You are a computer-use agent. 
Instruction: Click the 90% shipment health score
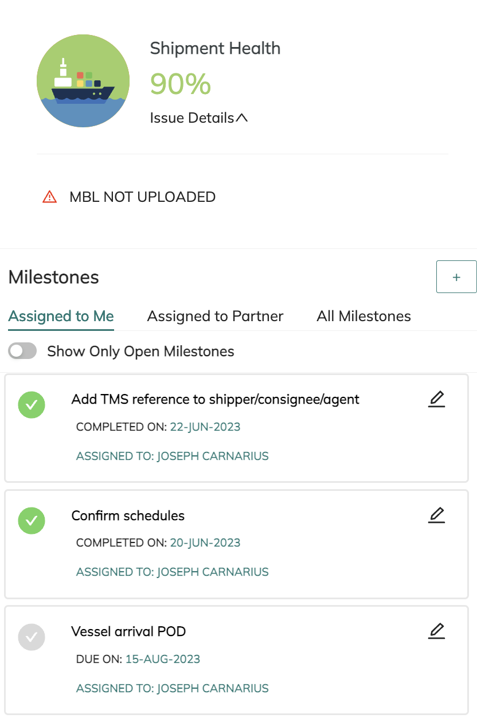click(181, 84)
